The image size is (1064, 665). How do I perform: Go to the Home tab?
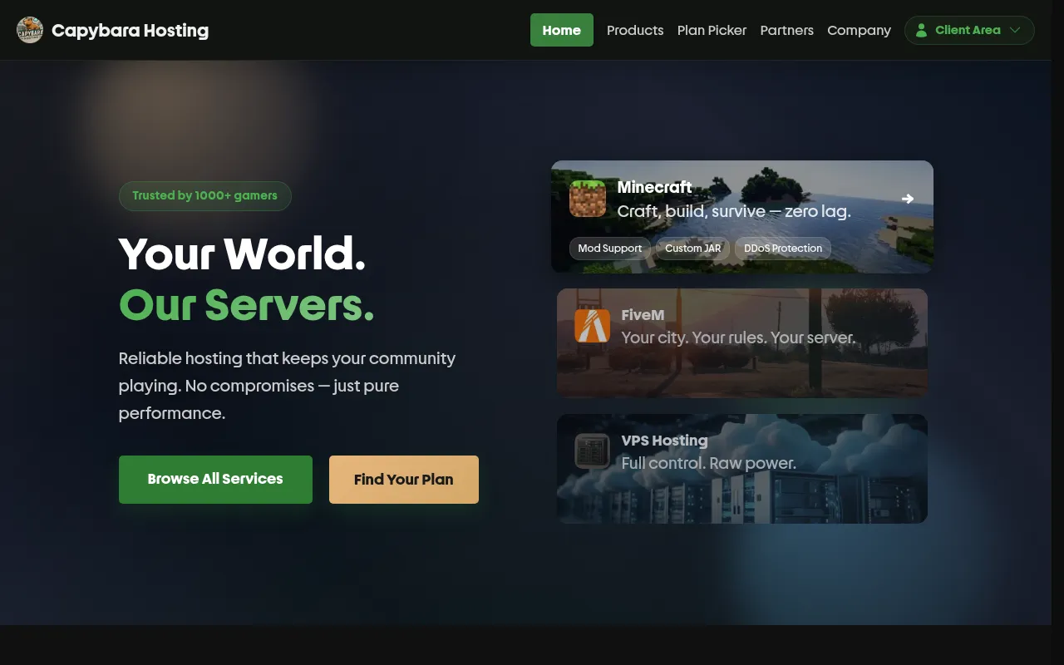[x=562, y=30]
